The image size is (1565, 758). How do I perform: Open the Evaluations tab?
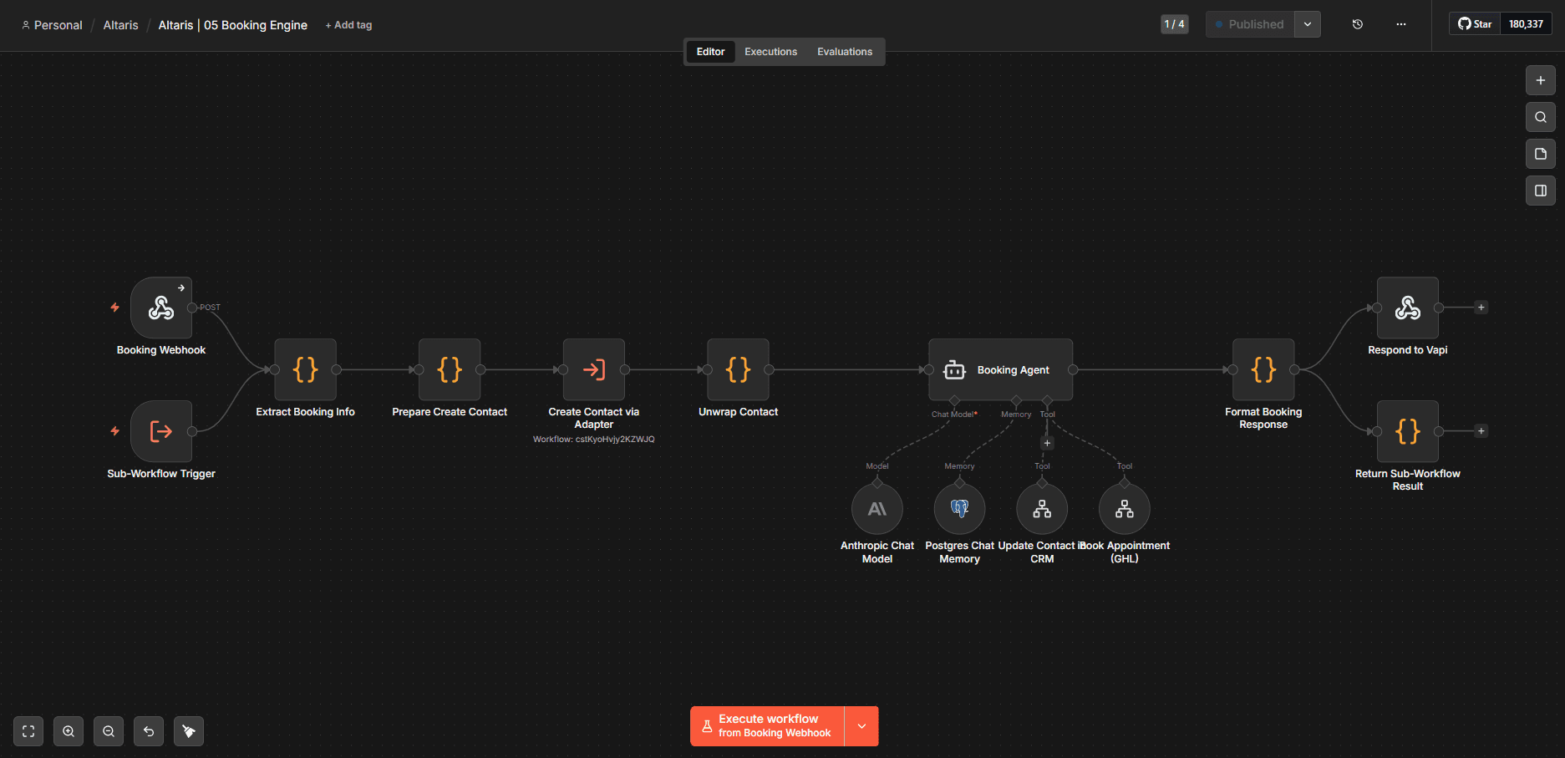click(x=844, y=51)
